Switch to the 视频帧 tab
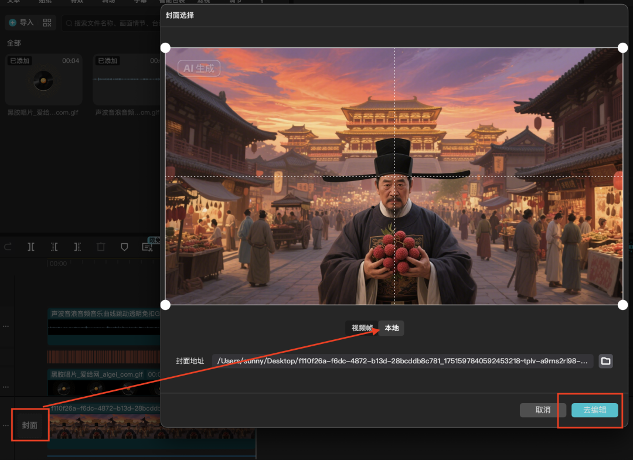633x460 pixels. (362, 328)
